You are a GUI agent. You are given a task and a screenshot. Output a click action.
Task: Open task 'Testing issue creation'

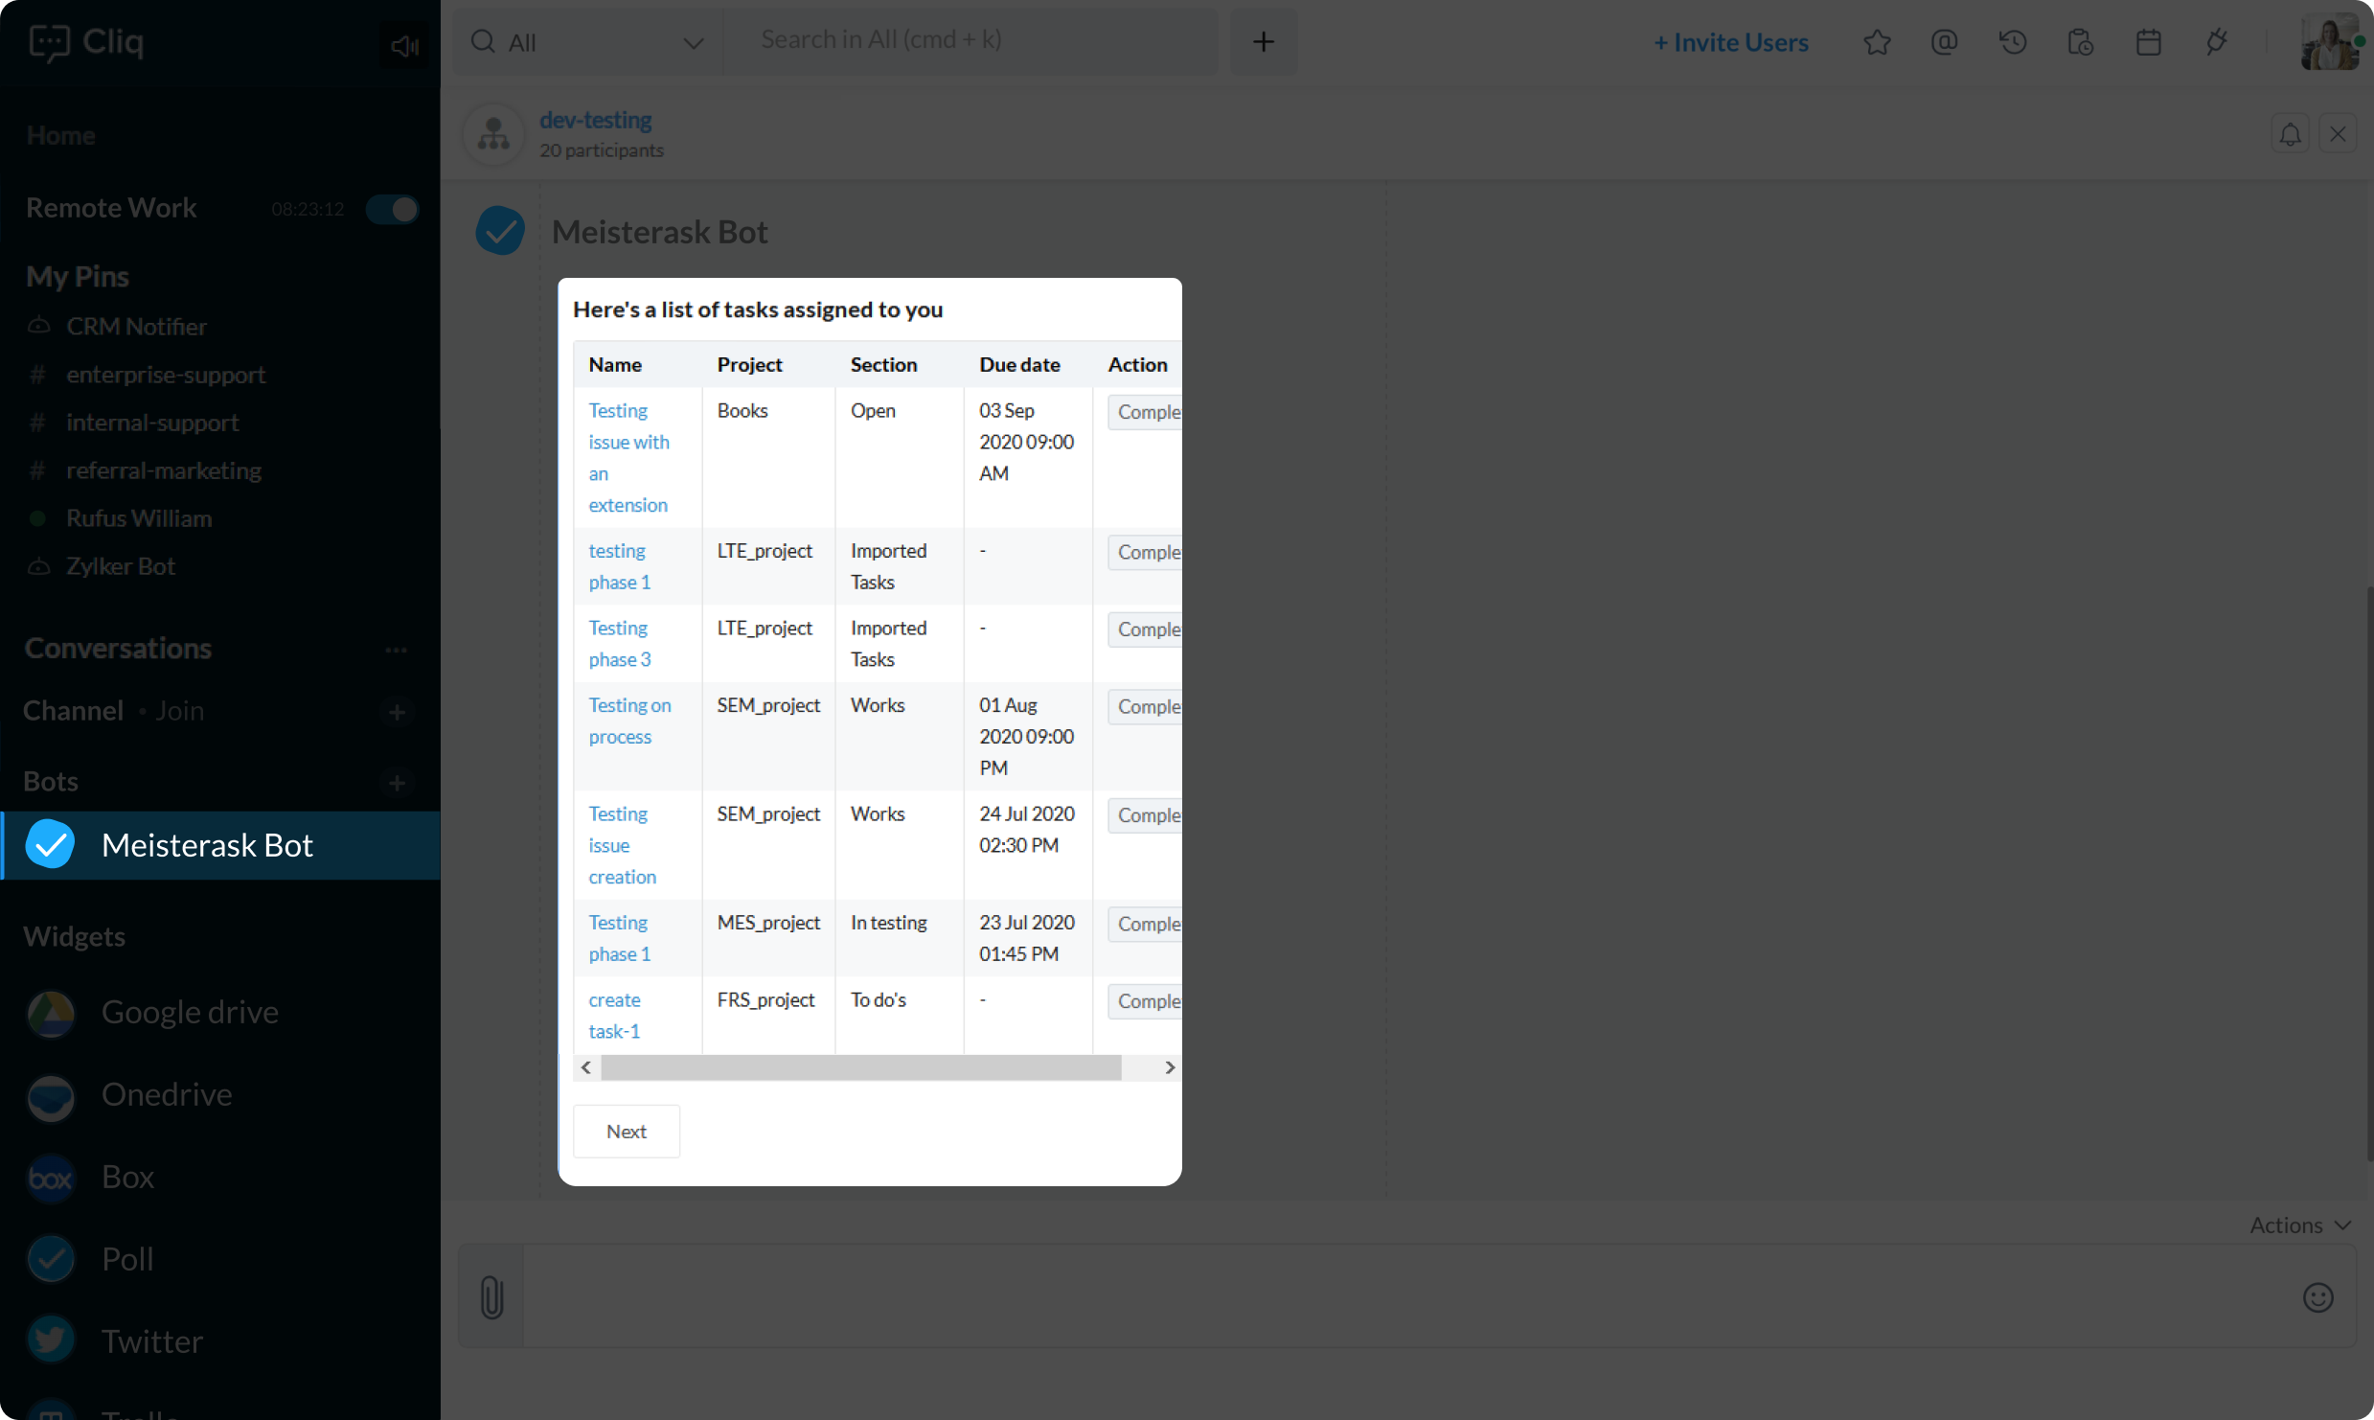click(623, 845)
